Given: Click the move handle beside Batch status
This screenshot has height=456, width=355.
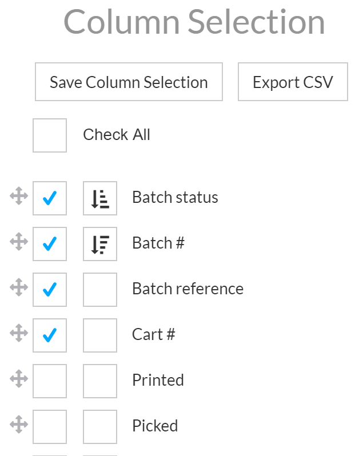Looking at the screenshot, I should coord(19,196).
